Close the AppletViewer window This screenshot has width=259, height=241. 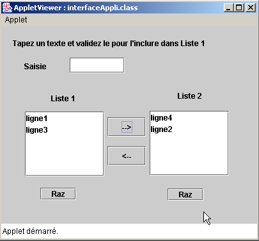tap(251, 8)
